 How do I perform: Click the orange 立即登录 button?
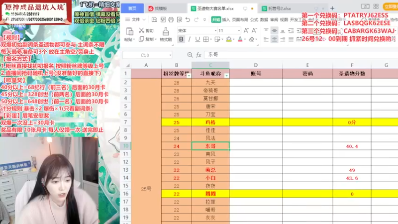[391, 6]
